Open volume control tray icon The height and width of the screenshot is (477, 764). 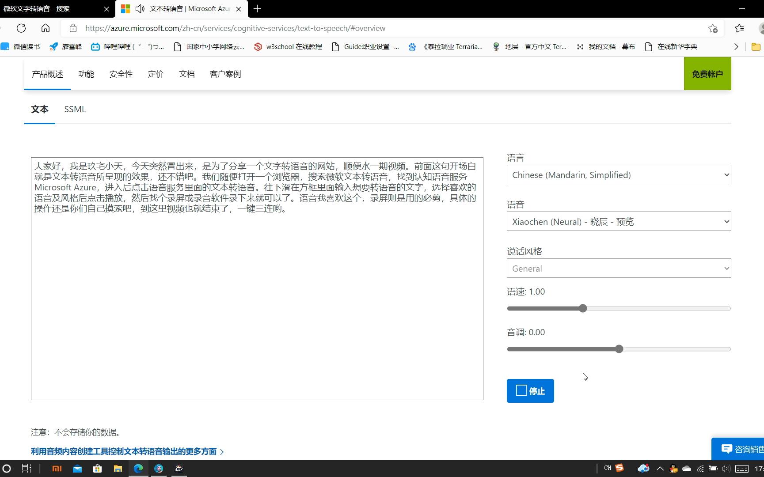[x=726, y=469]
